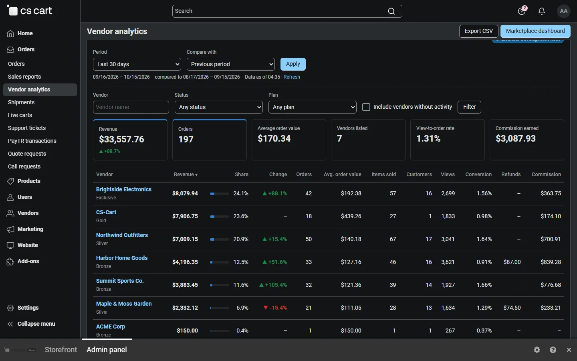Close the bottom bar with the X
Image resolution: width=577 pixels, height=361 pixels.
(x=569, y=350)
